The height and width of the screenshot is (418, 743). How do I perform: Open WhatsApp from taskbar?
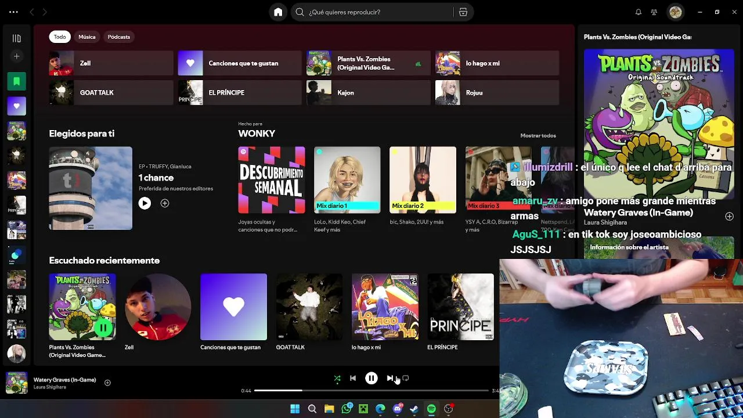pyautogui.click(x=347, y=409)
